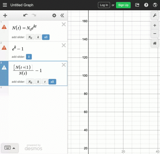The width and height of the screenshot is (160, 154).
Task: Click the e^k − 1 expression field
Action: tap(18, 49)
